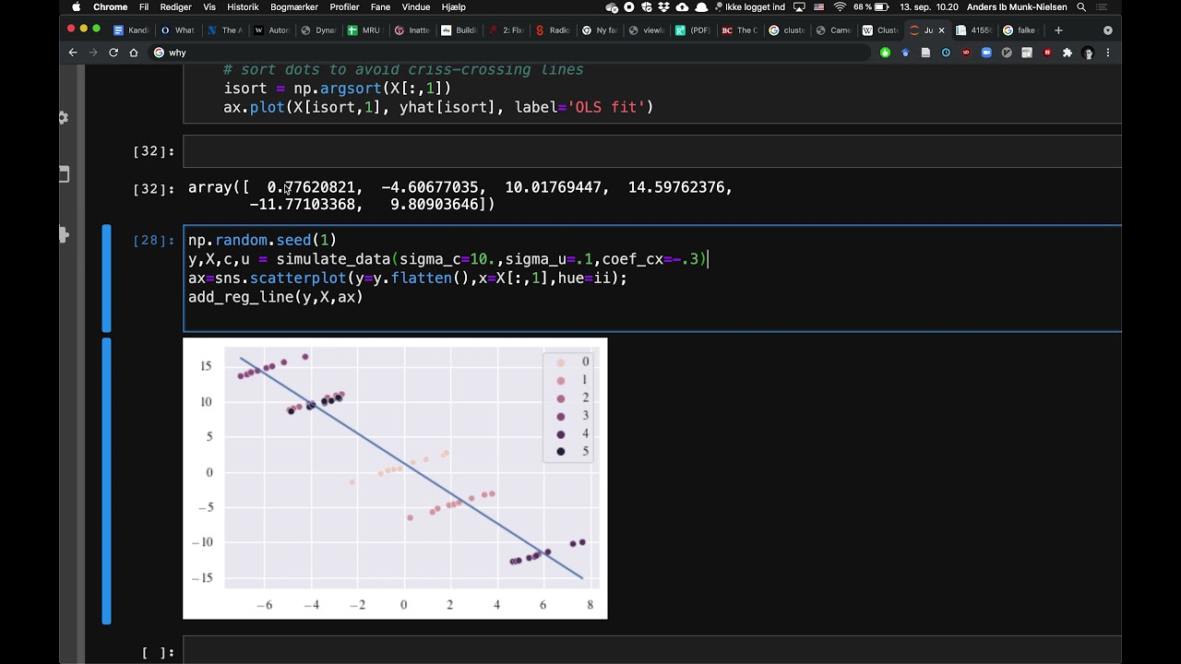The width and height of the screenshot is (1181, 664).
Task: Open the Bogmærker menu
Action: [x=294, y=6]
